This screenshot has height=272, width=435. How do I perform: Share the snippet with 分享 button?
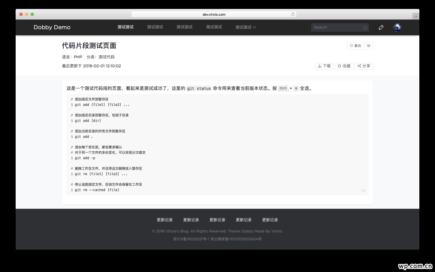tap(364, 66)
